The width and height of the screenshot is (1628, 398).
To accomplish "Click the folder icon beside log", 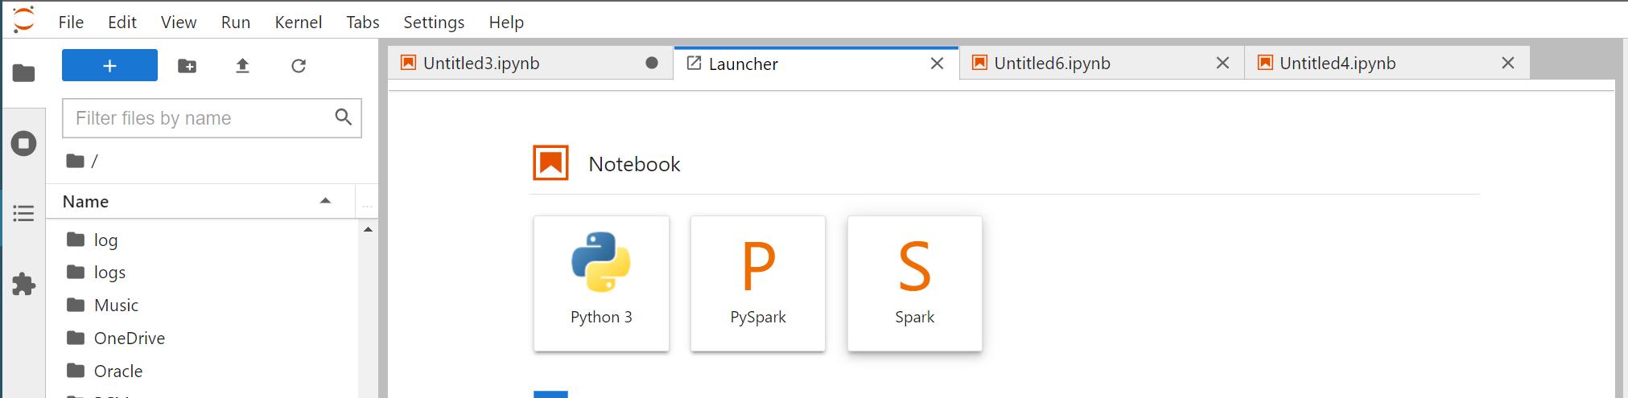I will click(76, 239).
